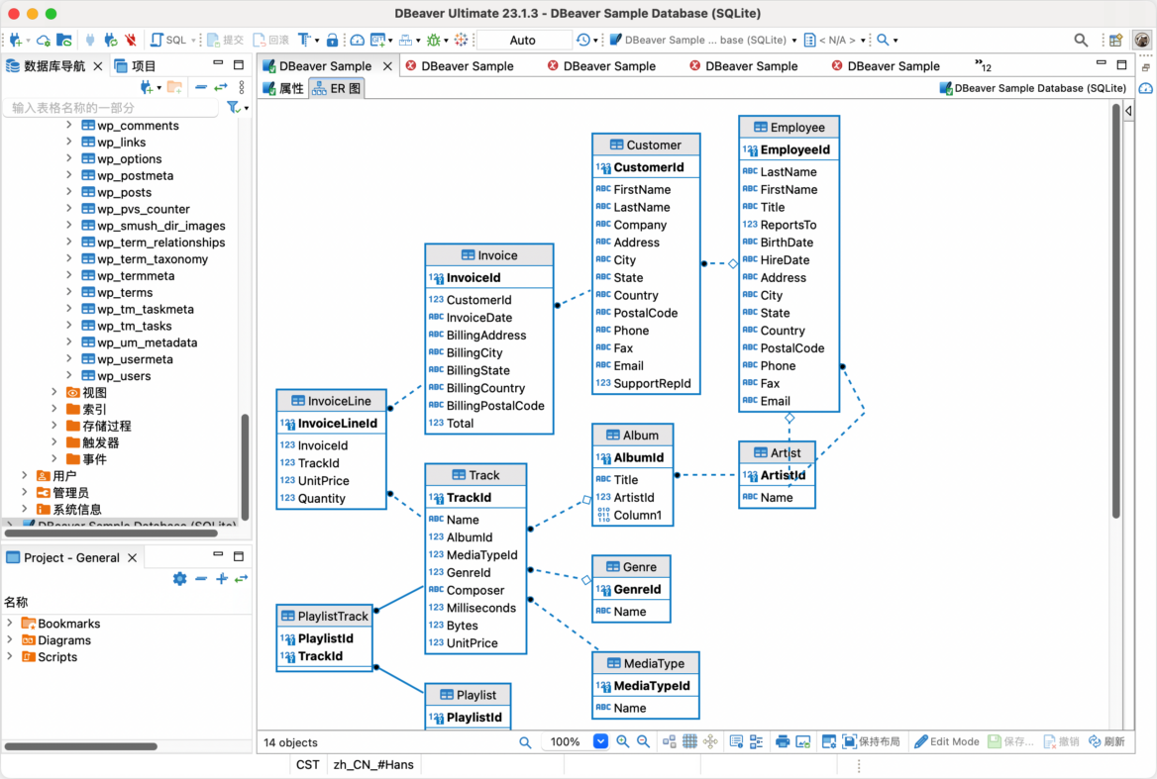The width and height of the screenshot is (1157, 779).
Task: Click the transaction lock icon
Action: click(332, 40)
